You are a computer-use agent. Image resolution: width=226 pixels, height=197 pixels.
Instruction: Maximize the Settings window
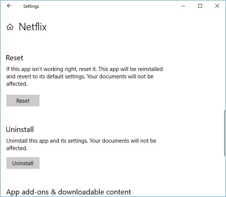(x=200, y=6)
